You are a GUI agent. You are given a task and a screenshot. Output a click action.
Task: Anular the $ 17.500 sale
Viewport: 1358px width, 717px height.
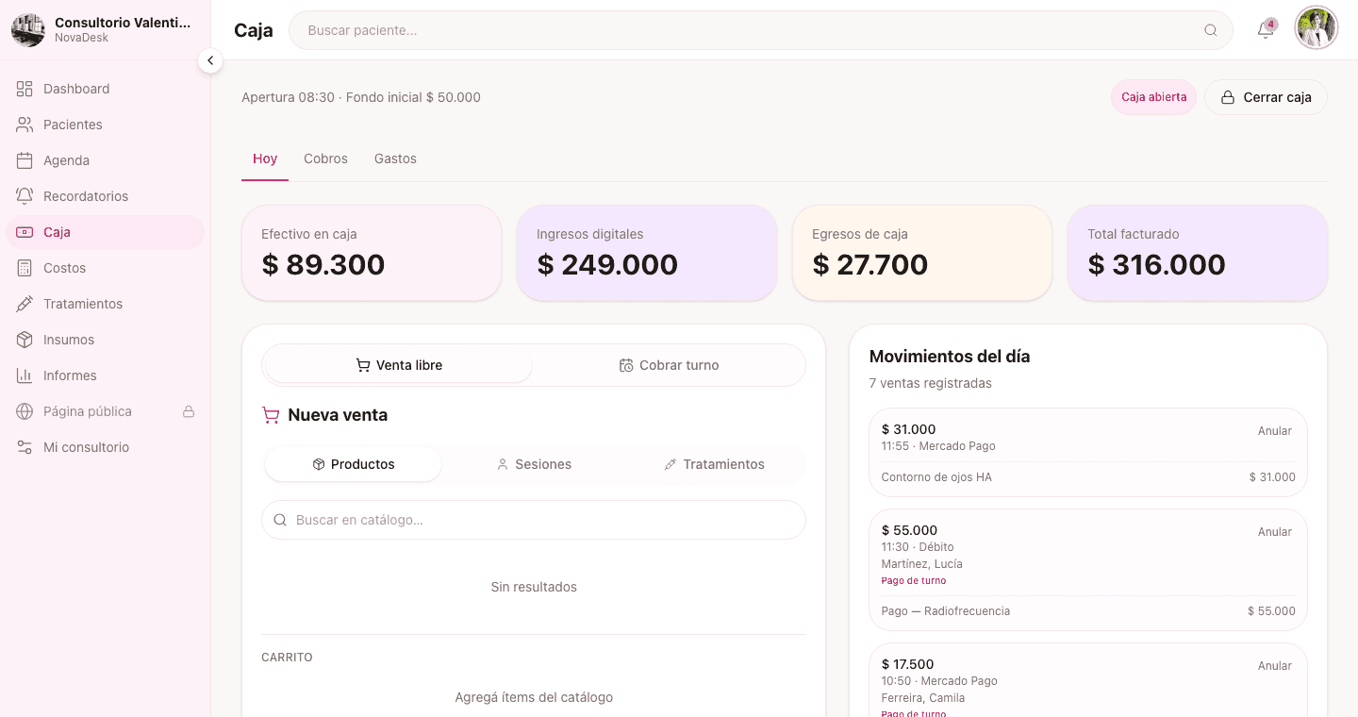point(1274,666)
